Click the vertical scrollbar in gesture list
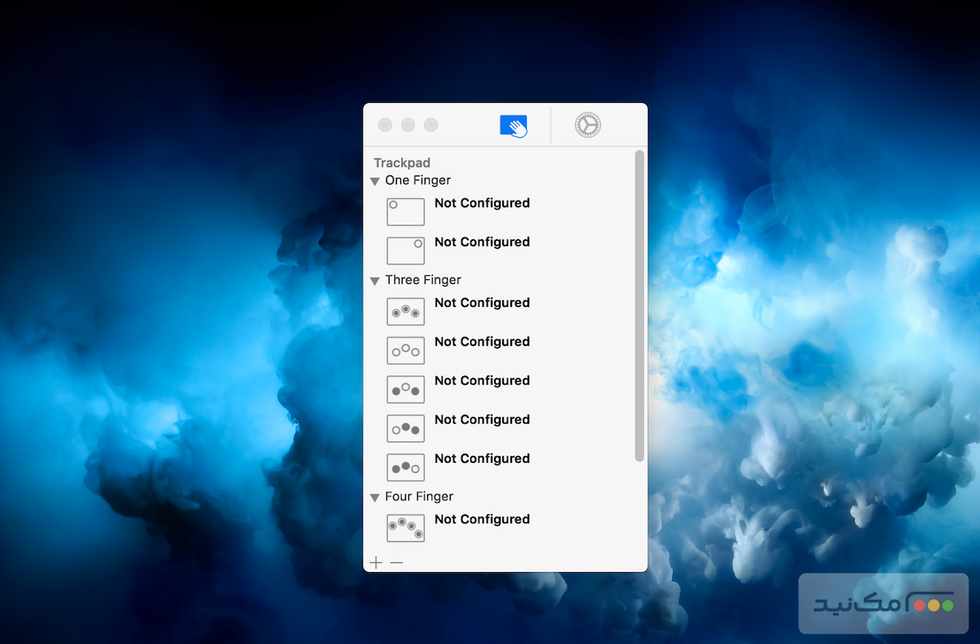The height and width of the screenshot is (644, 980). tap(639, 306)
